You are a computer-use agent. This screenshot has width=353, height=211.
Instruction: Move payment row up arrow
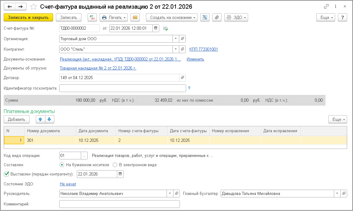40,119
